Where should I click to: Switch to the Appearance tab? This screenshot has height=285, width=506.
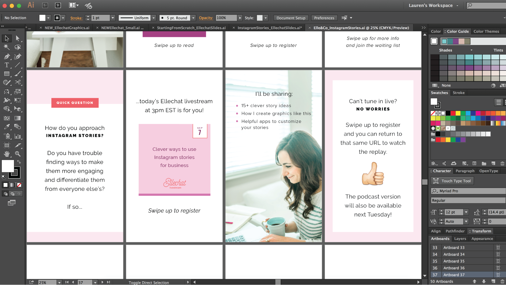[482, 239]
